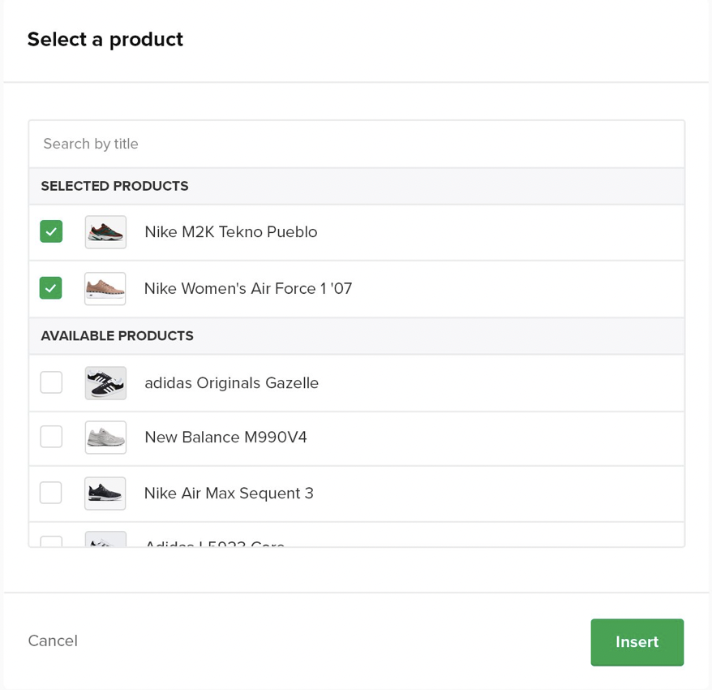Select the adidas Originals Gazelle product name
The height and width of the screenshot is (690, 712).
(x=231, y=382)
